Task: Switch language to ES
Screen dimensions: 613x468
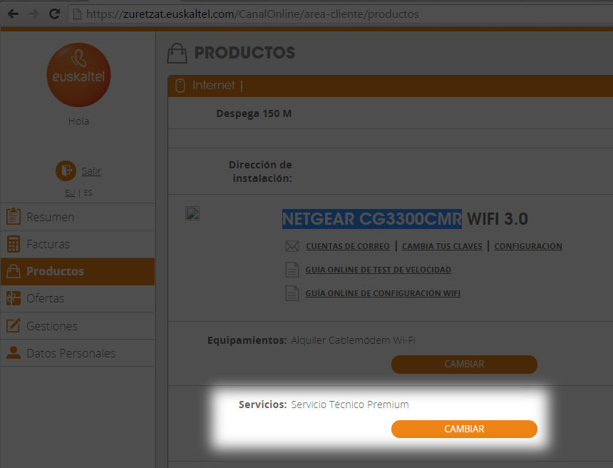Action: [x=88, y=193]
